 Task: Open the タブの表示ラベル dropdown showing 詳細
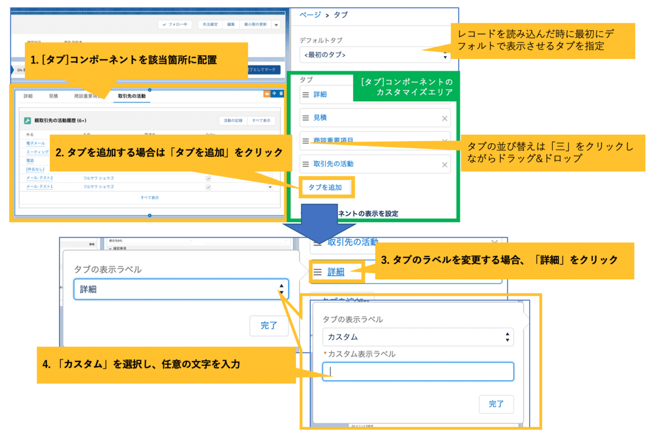coord(181,289)
